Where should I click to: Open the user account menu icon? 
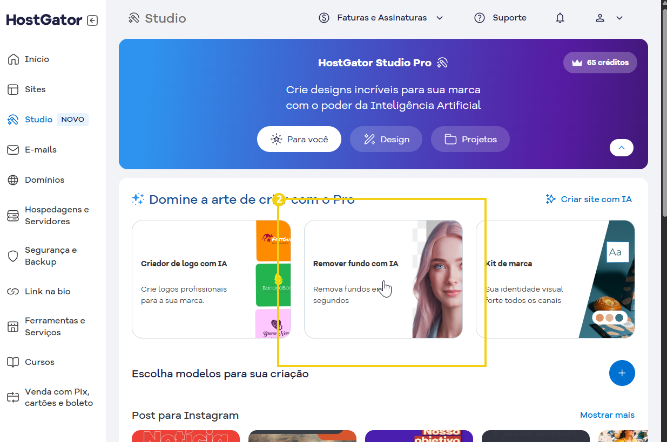tap(600, 18)
